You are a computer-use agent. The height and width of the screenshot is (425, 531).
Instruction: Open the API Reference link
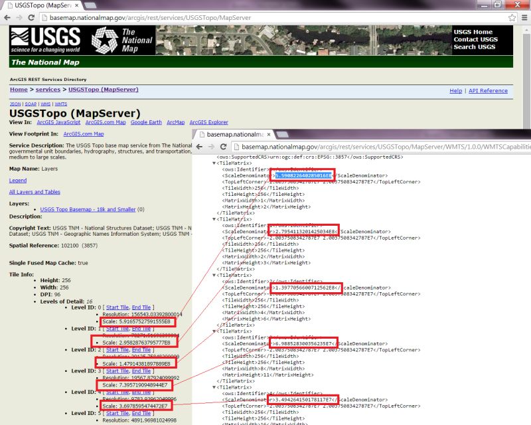tap(488, 90)
